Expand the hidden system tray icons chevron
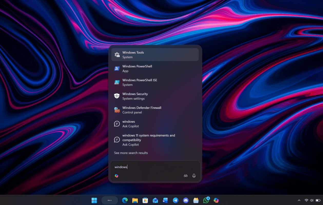The width and height of the screenshot is (323, 205). tap(299, 200)
